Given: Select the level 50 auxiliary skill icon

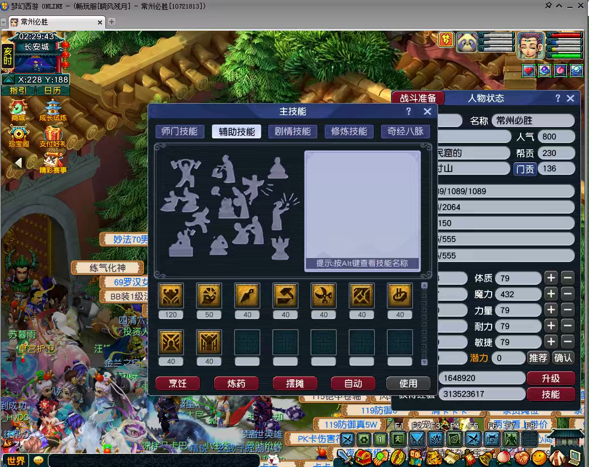Looking at the screenshot, I should tap(209, 296).
